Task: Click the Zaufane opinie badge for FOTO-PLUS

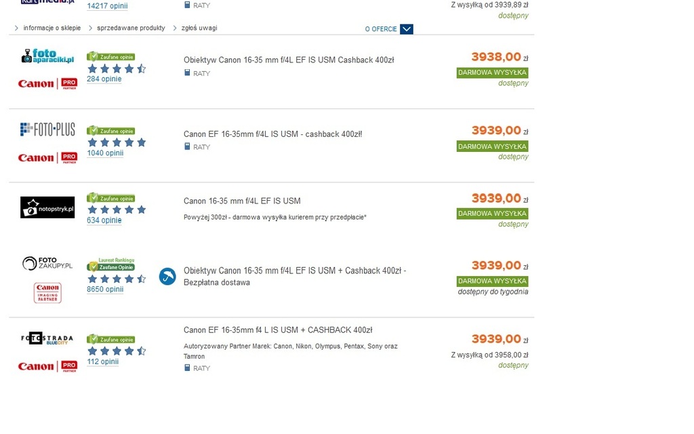Action: (110, 131)
